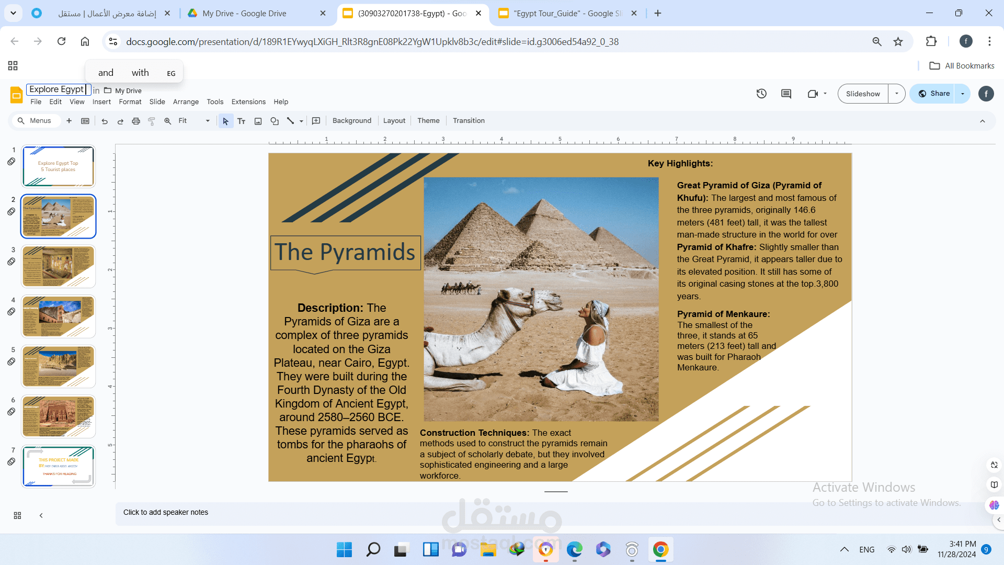Screen dimensions: 1004x565
Task: Open Windows Start menu
Action: [x=344, y=550]
